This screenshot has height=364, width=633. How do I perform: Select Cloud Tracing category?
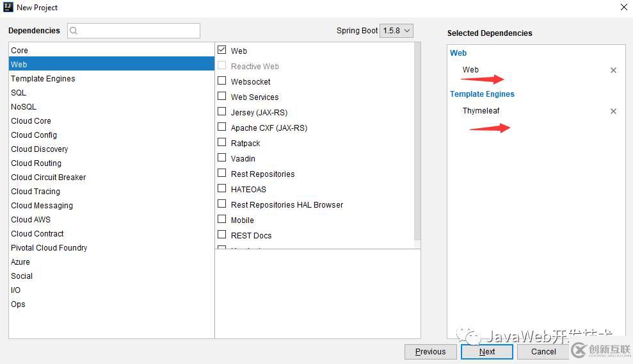111,192
